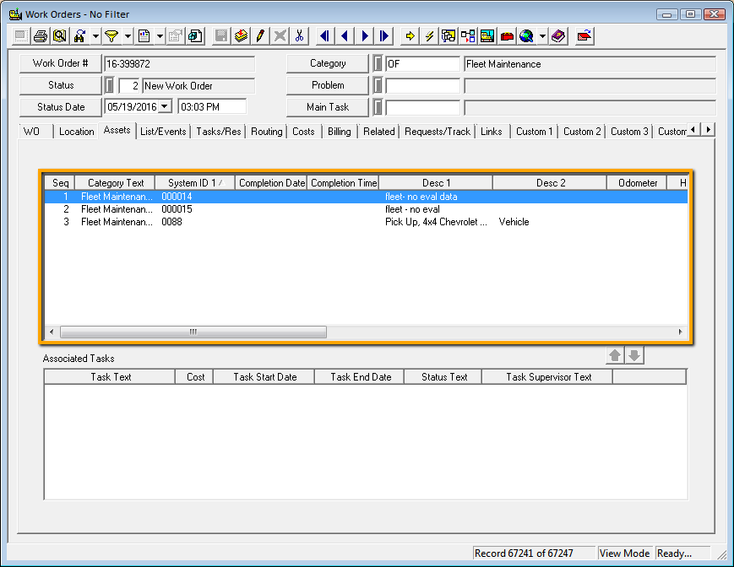
Task: Switch to the WO tab
Action: [31, 132]
